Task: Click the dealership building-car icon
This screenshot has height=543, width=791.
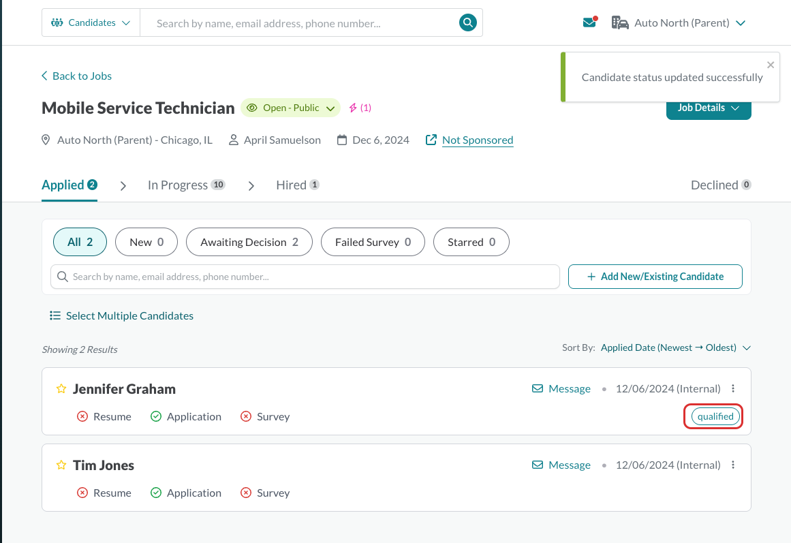Action: point(620,22)
